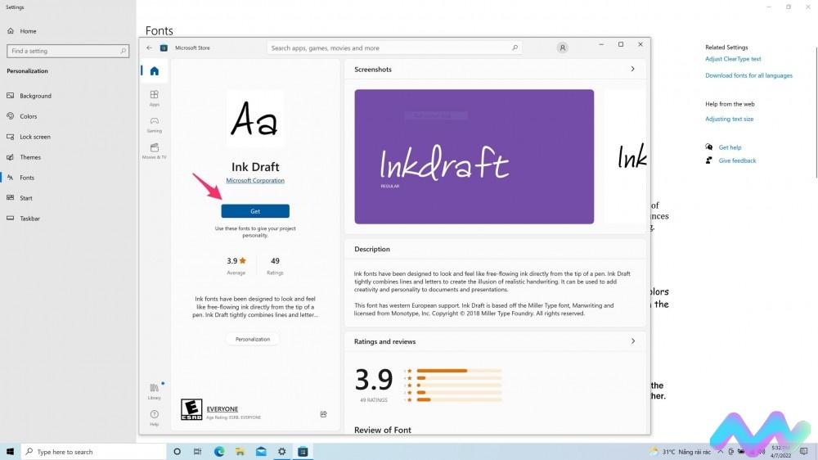Image resolution: width=818 pixels, height=460 pixels.
Task: Click the Ink Draft Aa font logo
Action: pos(255,119)
